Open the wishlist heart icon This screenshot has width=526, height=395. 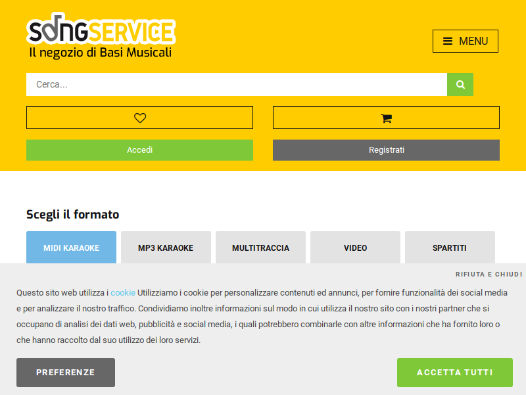pyautogui.click(x=140, y=118)
